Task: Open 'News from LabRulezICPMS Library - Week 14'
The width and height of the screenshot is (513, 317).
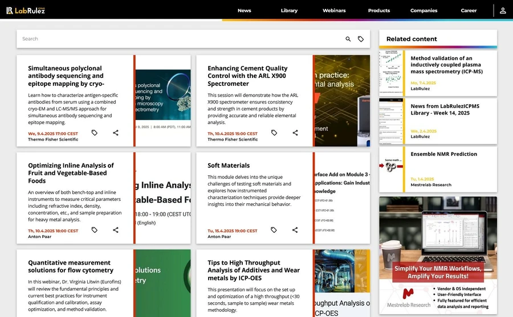Action: (445, 109)
